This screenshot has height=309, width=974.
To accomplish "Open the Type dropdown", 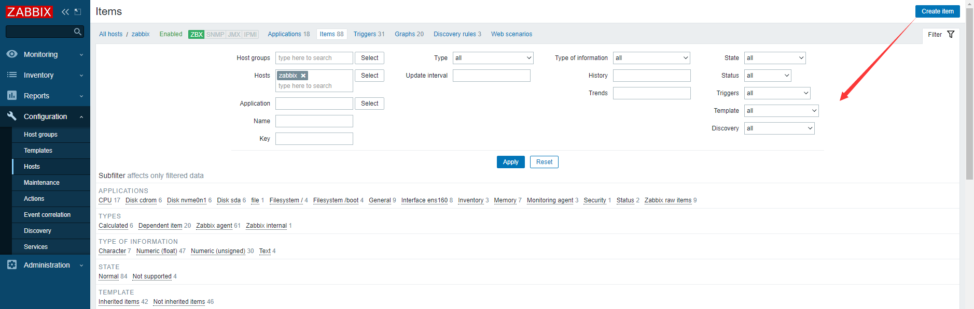I will (493, 58).
